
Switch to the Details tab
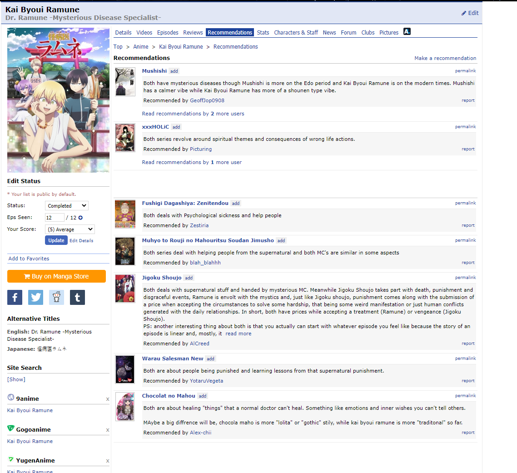(x=123, y=33)
